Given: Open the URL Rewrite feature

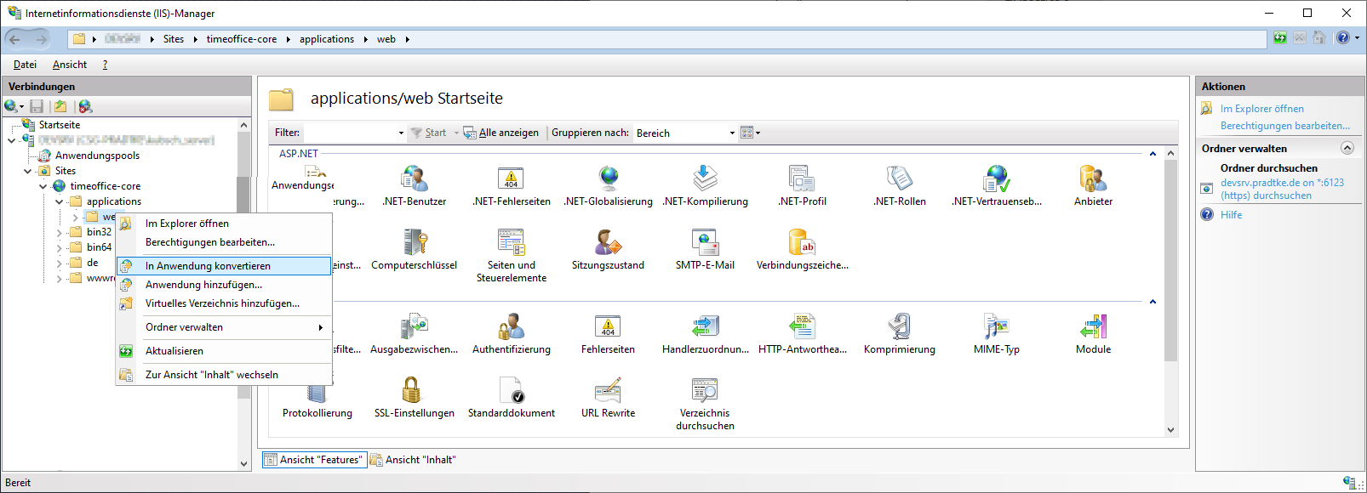Looking at the screenshot, I should coord(608,398).
